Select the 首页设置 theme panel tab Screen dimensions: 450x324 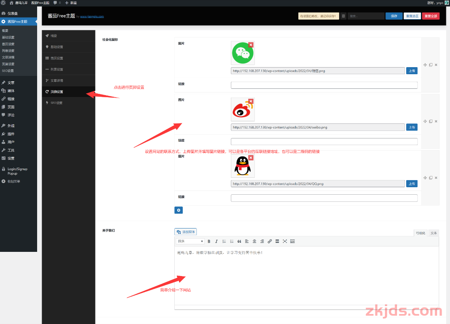[x=68, y=58]
